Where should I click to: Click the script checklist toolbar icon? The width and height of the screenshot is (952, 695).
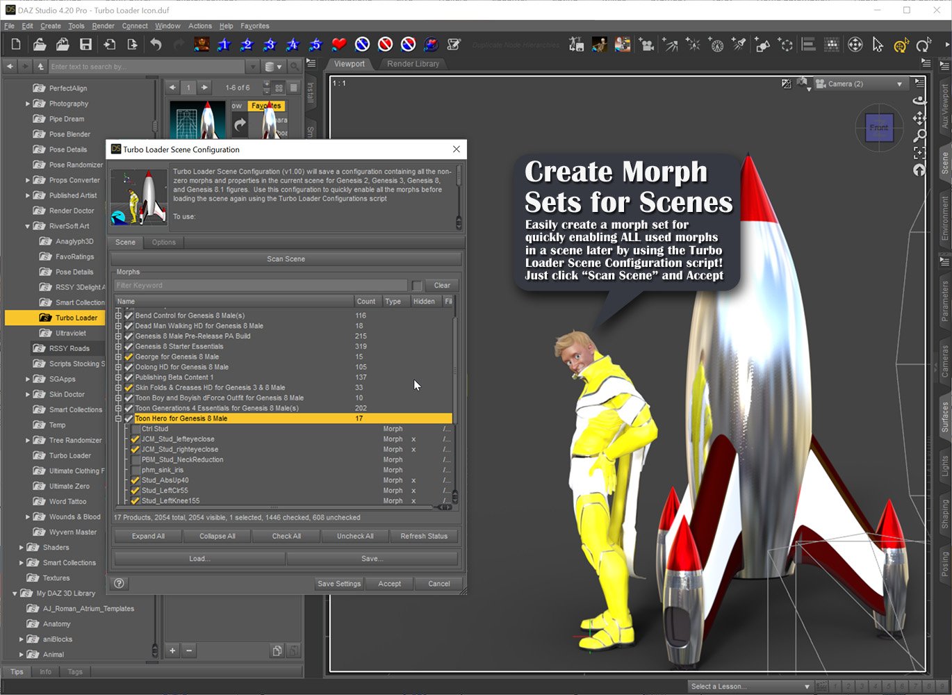pos(454,45)
